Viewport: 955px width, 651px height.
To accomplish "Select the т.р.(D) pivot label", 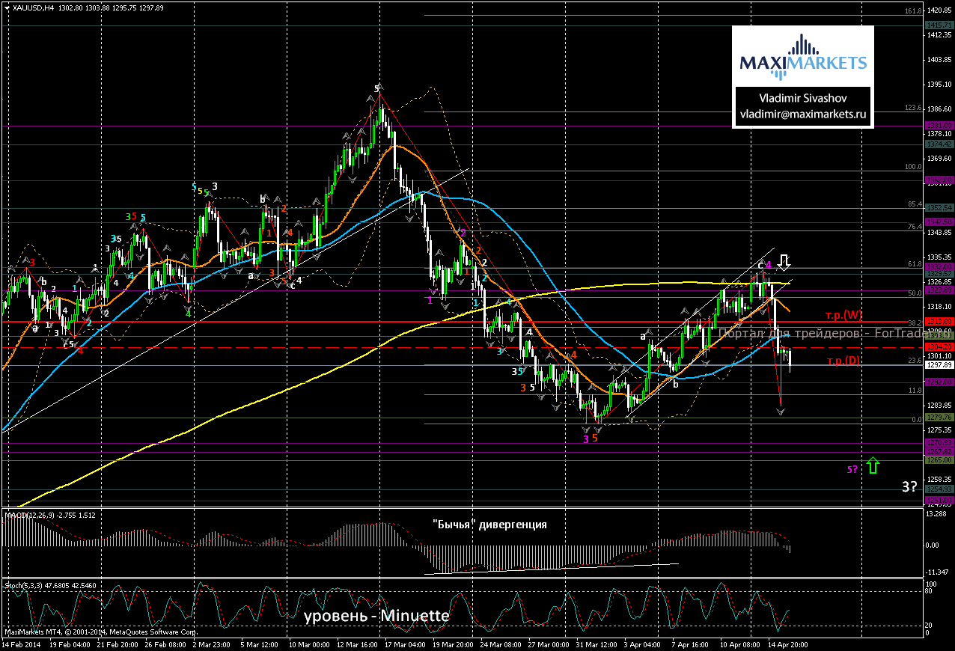I will [x=842, y=361].
